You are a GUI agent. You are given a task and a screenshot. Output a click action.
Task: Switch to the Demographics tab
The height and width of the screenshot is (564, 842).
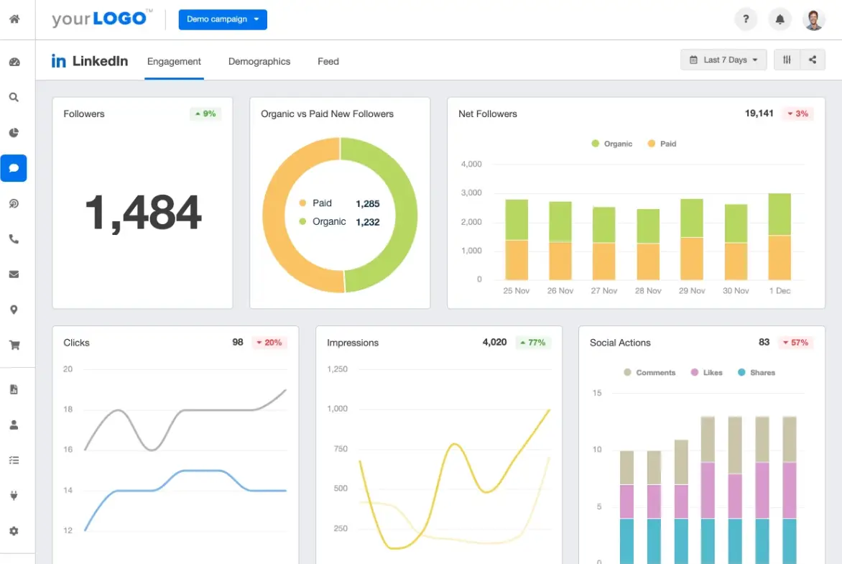pos(259,62)
